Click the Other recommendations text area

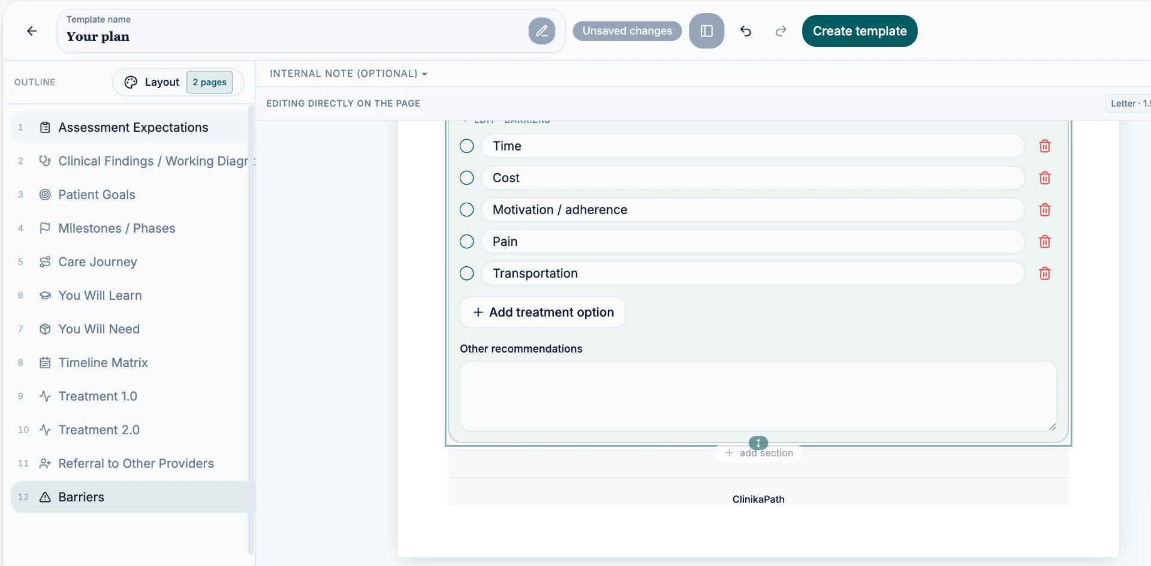pyautogui.click(x=758, y=396)
